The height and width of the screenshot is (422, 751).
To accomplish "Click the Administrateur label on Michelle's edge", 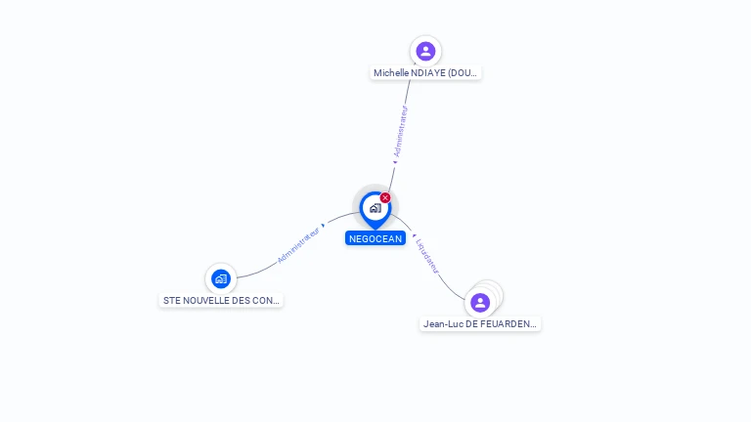I will coord(401,132).
